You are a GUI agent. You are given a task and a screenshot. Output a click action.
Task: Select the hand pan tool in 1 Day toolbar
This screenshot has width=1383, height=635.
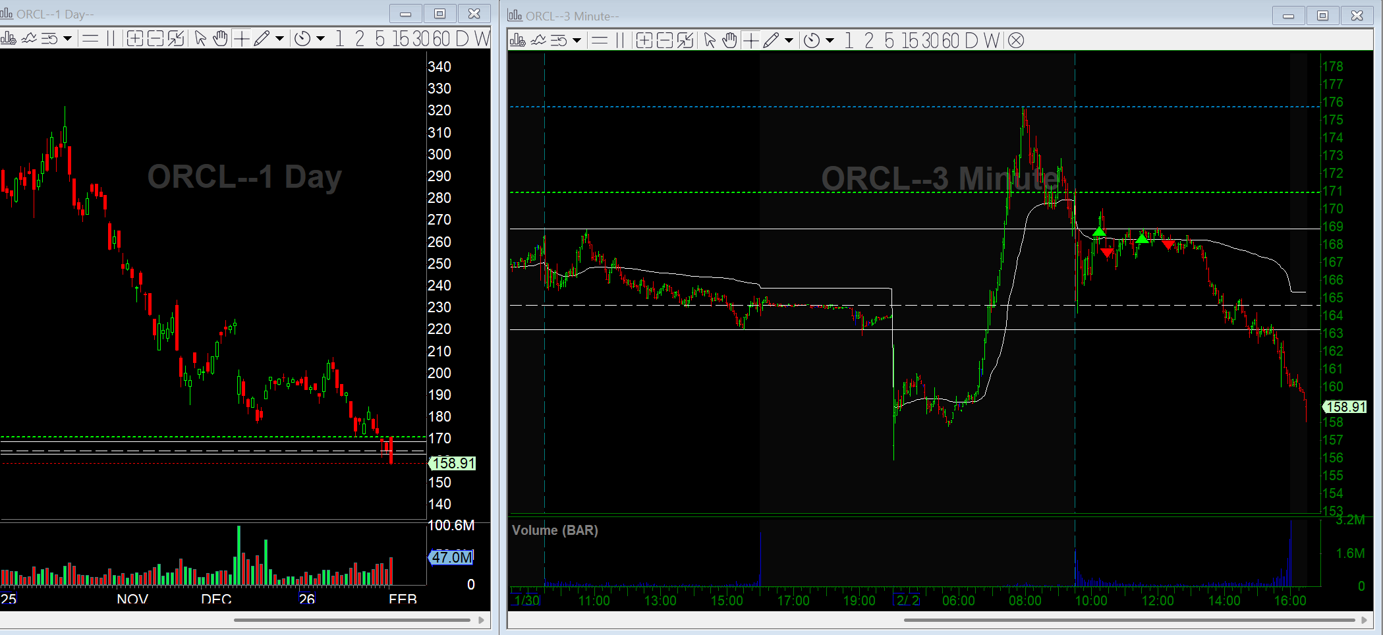[x=221, y=39]
